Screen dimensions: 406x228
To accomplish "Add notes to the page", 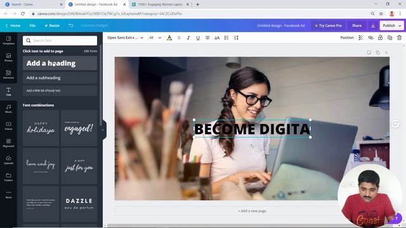I will [x=369, y=53].
